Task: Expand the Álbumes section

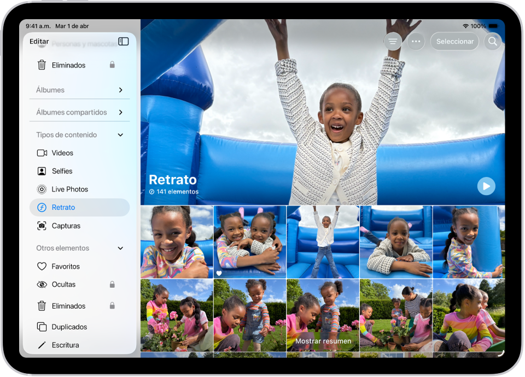Action: click(79, 90)
